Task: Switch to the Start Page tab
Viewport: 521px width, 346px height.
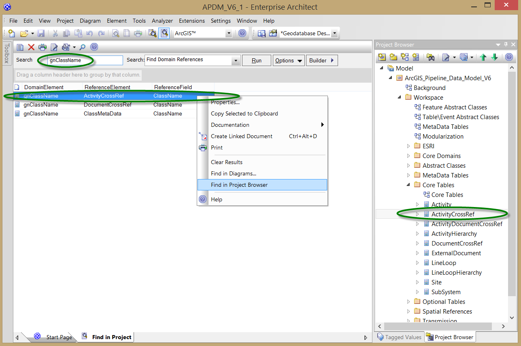Action: [x=59, y=337]
